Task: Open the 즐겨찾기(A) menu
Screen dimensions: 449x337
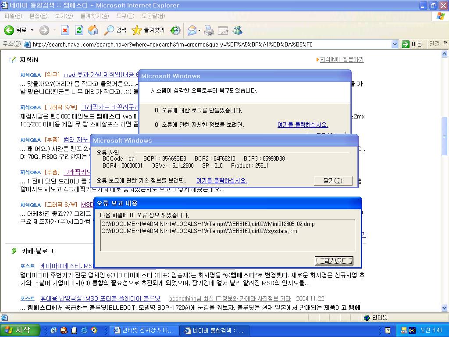Action: (95, 16)
